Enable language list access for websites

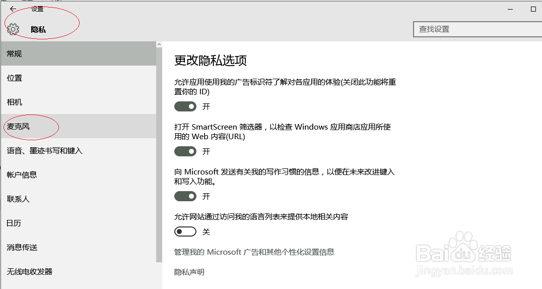click(185, 232)
